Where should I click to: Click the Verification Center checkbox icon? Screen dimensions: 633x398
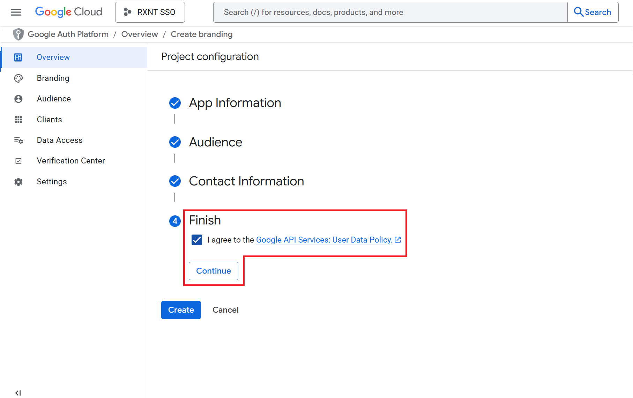pos(18,161)
